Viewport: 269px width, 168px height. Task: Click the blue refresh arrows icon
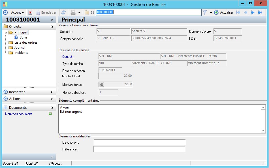(x=63, y=12)
